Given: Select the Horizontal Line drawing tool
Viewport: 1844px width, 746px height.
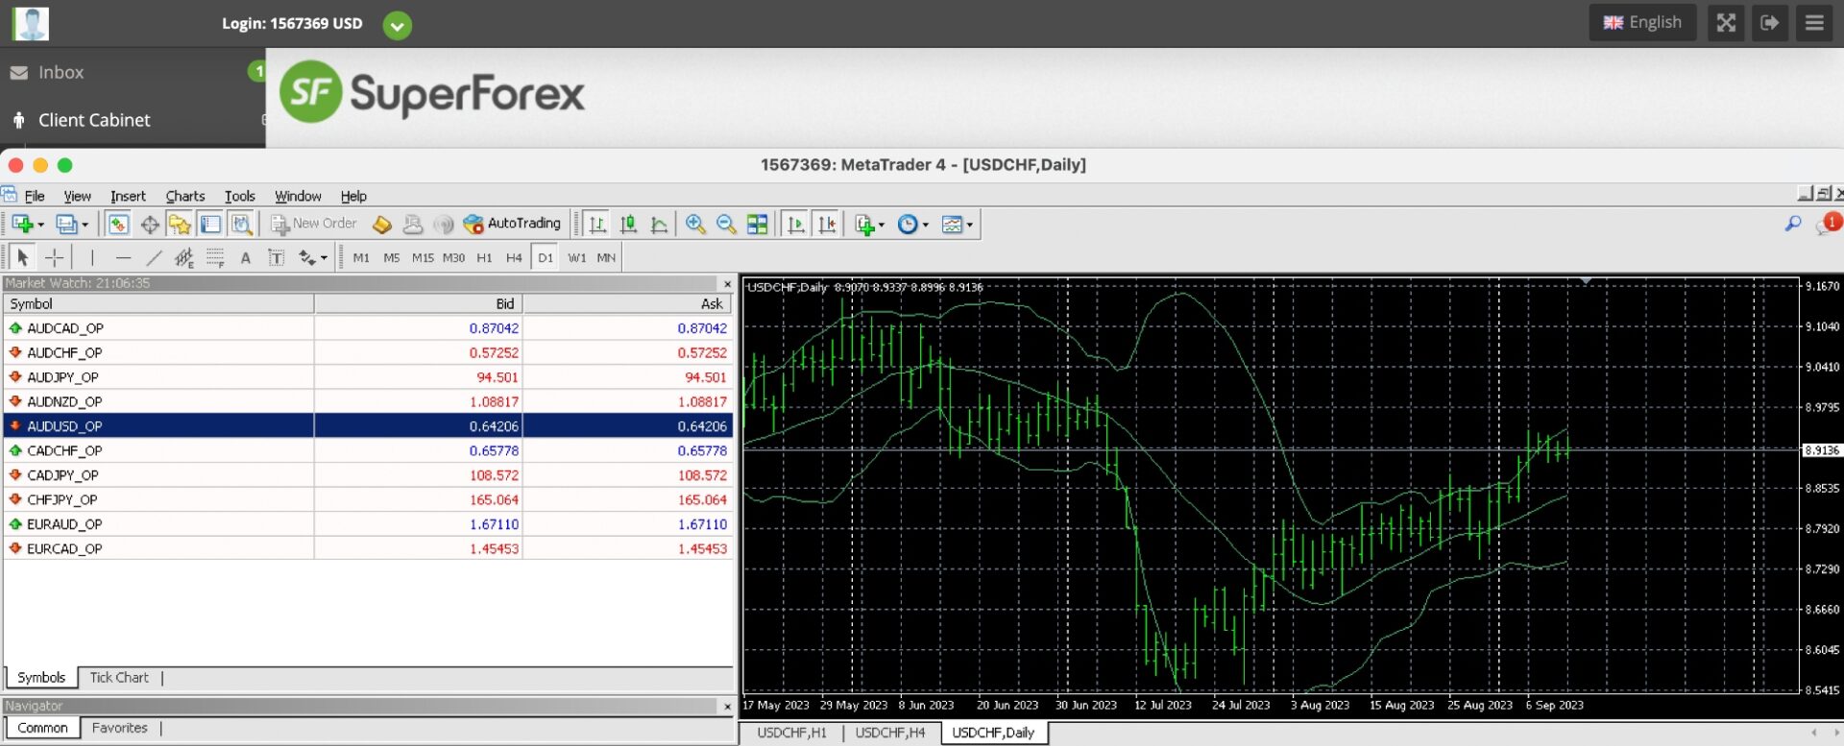Looking at the screenshot, I should pos(123,257).
